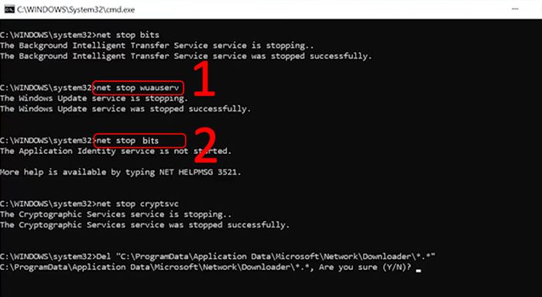Click the cmd.exe icon in the title bar
This screenshot has height=297, width=542.
coord(9,9)
